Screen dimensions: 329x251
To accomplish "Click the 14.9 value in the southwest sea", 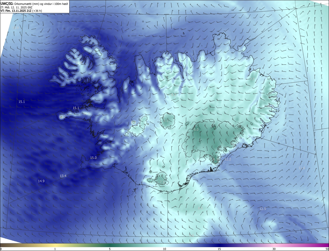I will (x=41, y=181).
